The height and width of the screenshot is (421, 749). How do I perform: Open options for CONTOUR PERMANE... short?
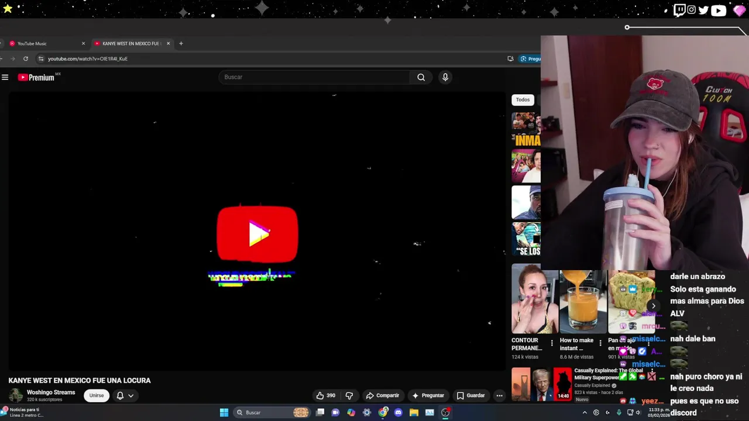pos(551,343)
